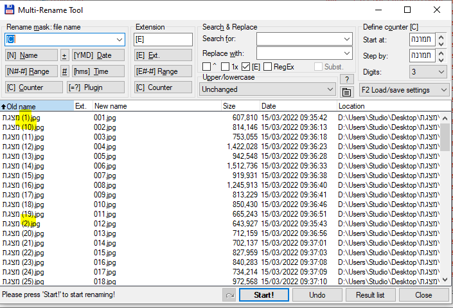Sort by the Date column header
Image resolution: width=453 pixels, height=308 pixels.
pos(298,106)
